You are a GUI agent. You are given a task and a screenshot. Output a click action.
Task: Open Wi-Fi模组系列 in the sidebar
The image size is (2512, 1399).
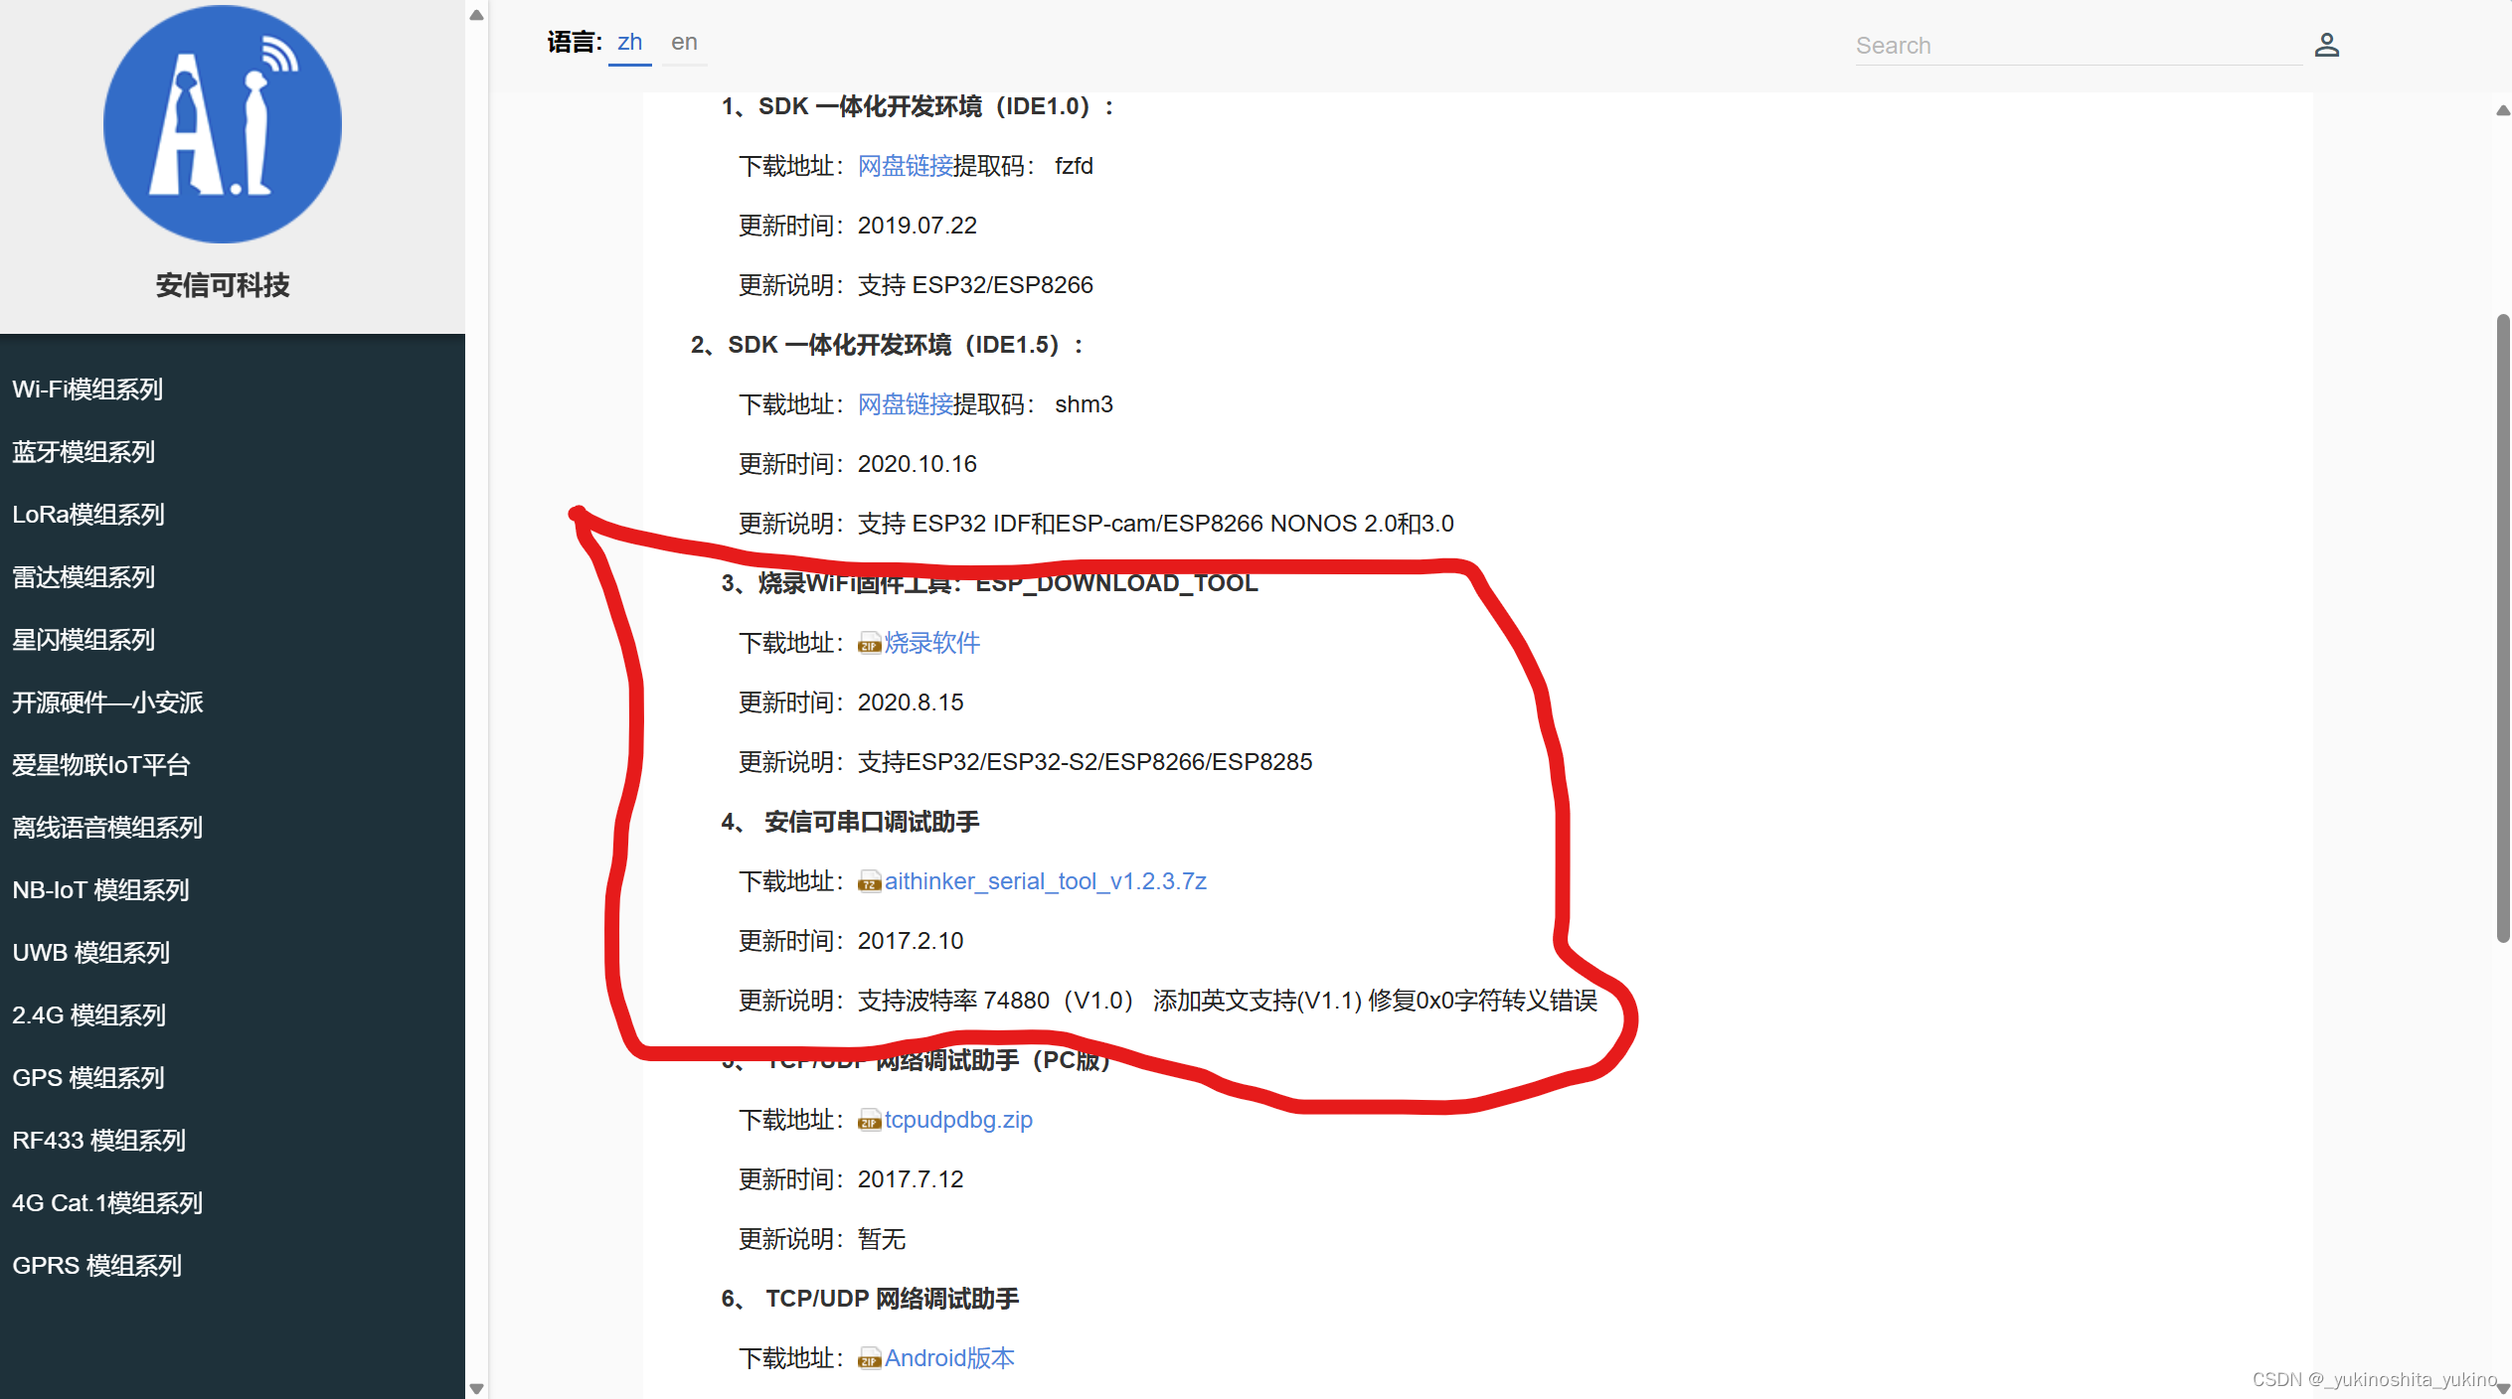pos(87,389)
